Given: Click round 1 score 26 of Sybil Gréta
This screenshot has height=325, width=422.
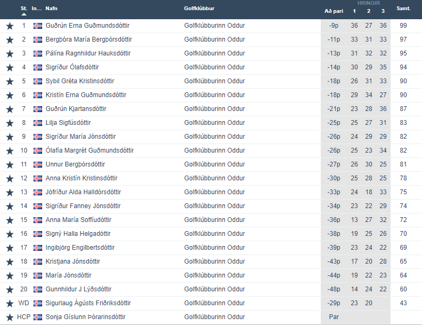Looking at the screenshot, I should click(x=354, y=81).
